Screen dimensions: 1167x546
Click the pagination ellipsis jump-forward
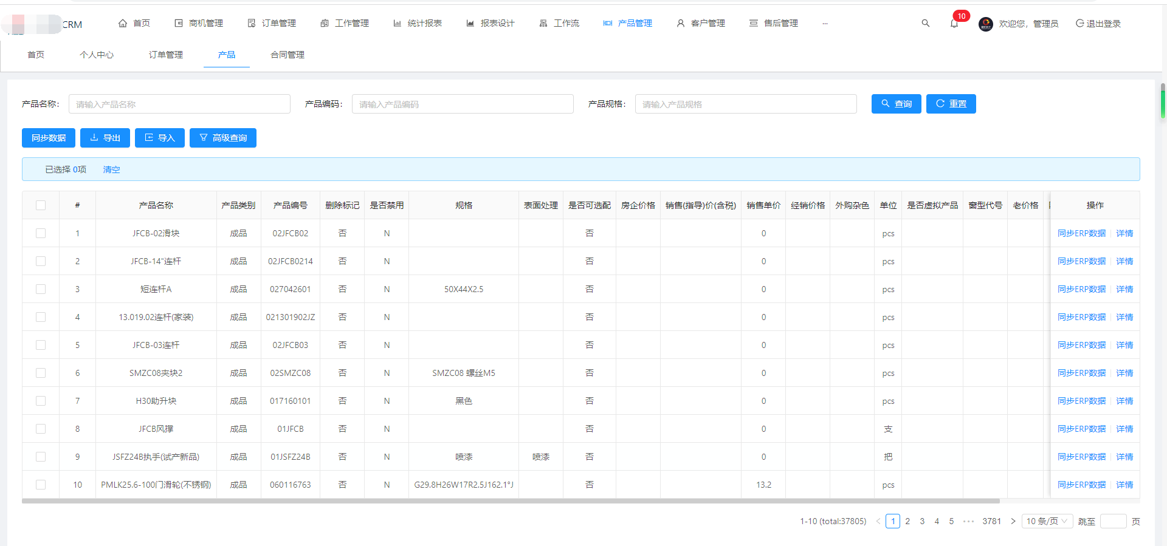point(969,521)
